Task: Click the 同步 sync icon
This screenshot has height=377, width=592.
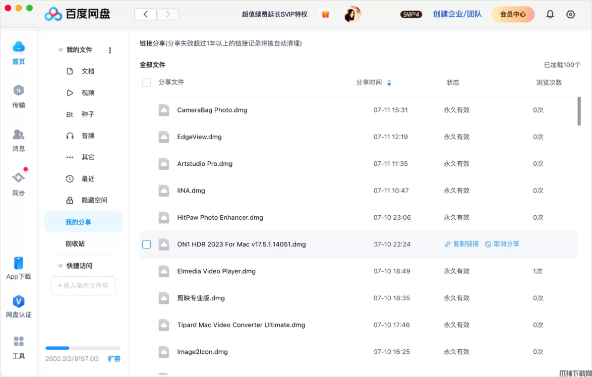Action: [19, 178]
